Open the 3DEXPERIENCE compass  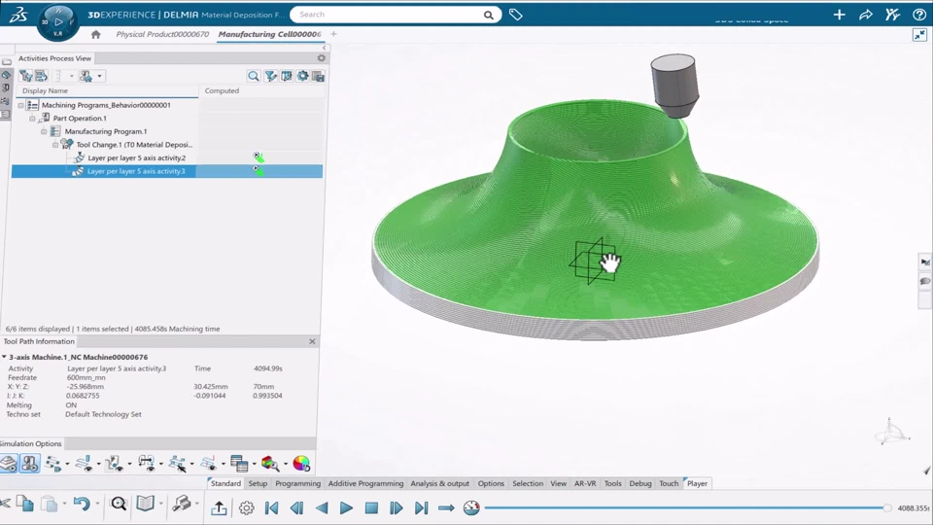[57, 22]
